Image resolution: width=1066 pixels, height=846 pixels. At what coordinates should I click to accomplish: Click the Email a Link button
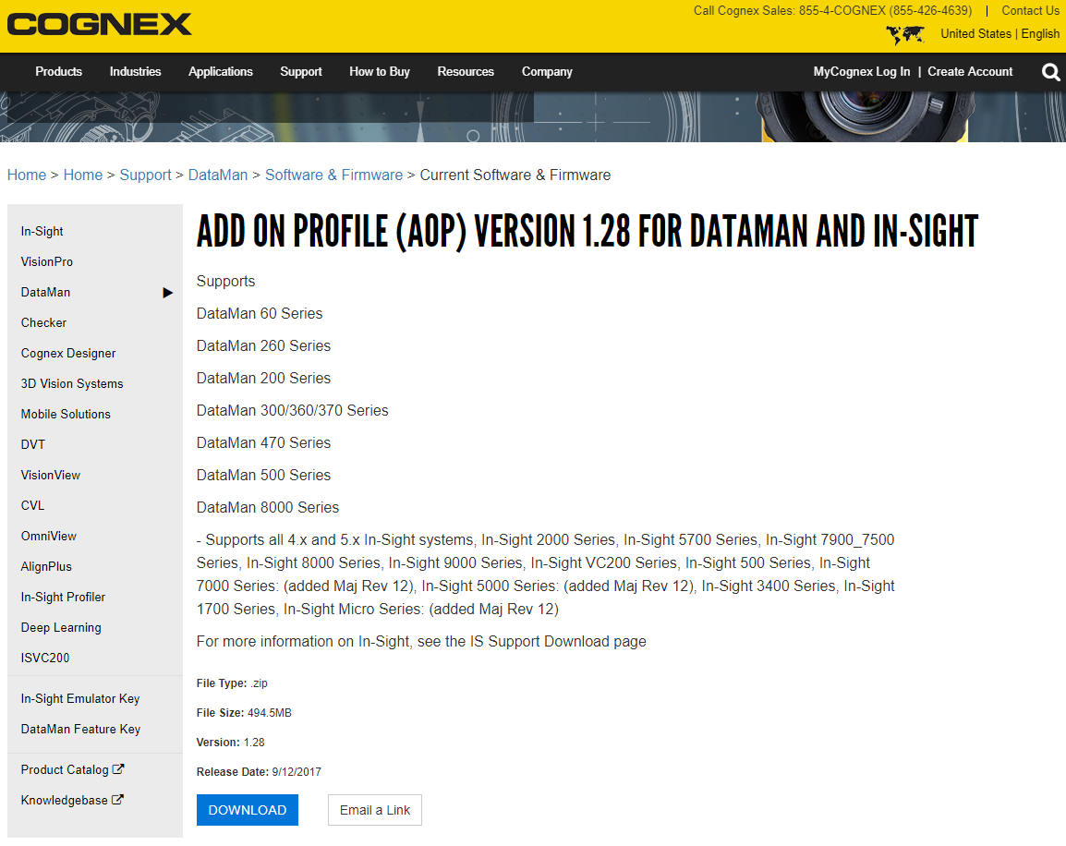[x=374, y=810]
